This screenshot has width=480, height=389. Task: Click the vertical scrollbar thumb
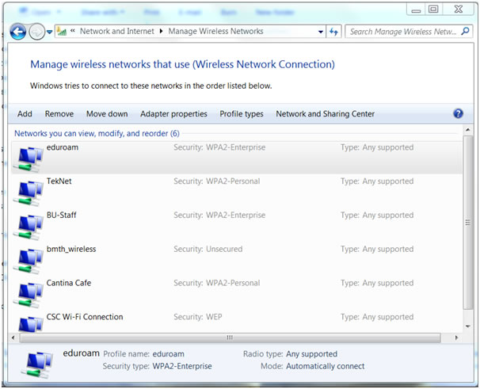(468, 223)
